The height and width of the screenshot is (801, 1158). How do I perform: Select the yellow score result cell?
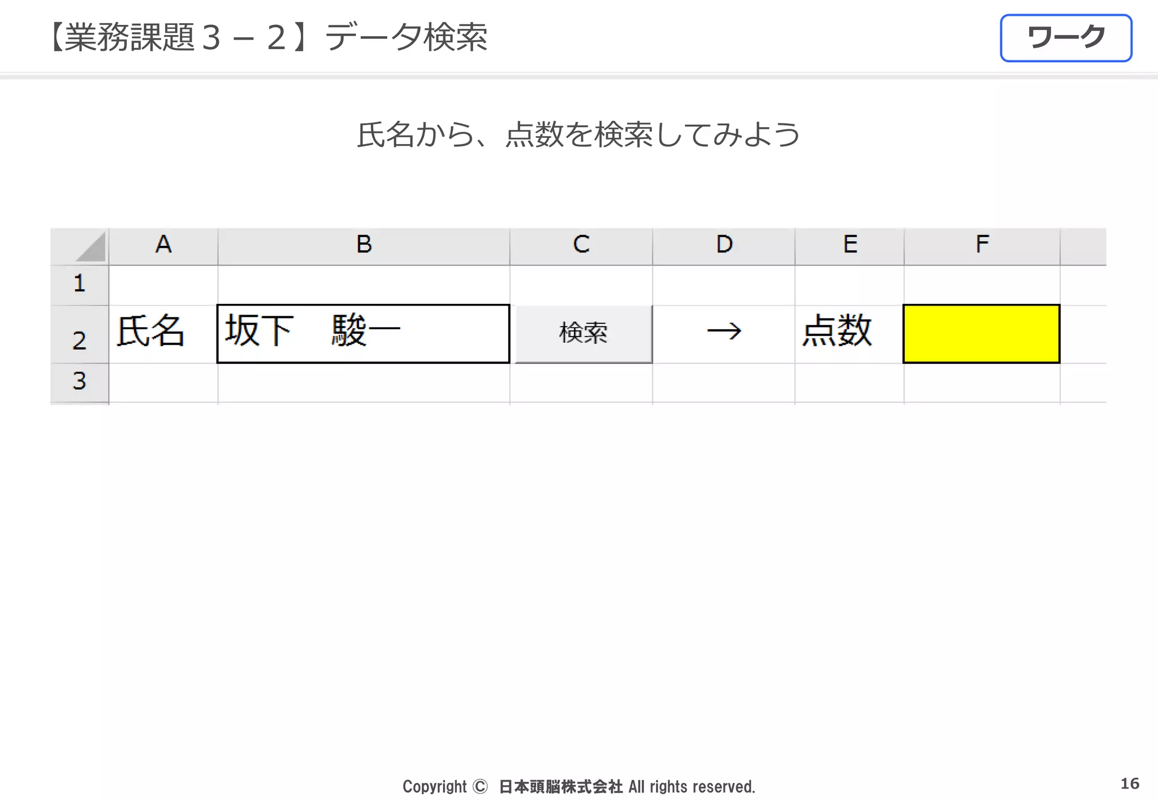pos(982,334)
